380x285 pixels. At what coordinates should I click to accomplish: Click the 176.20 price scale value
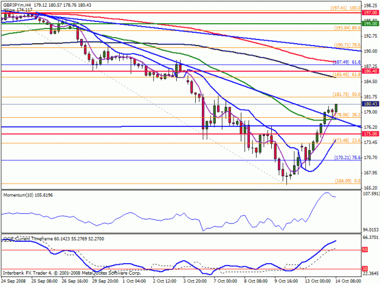(x=371, y=127)
